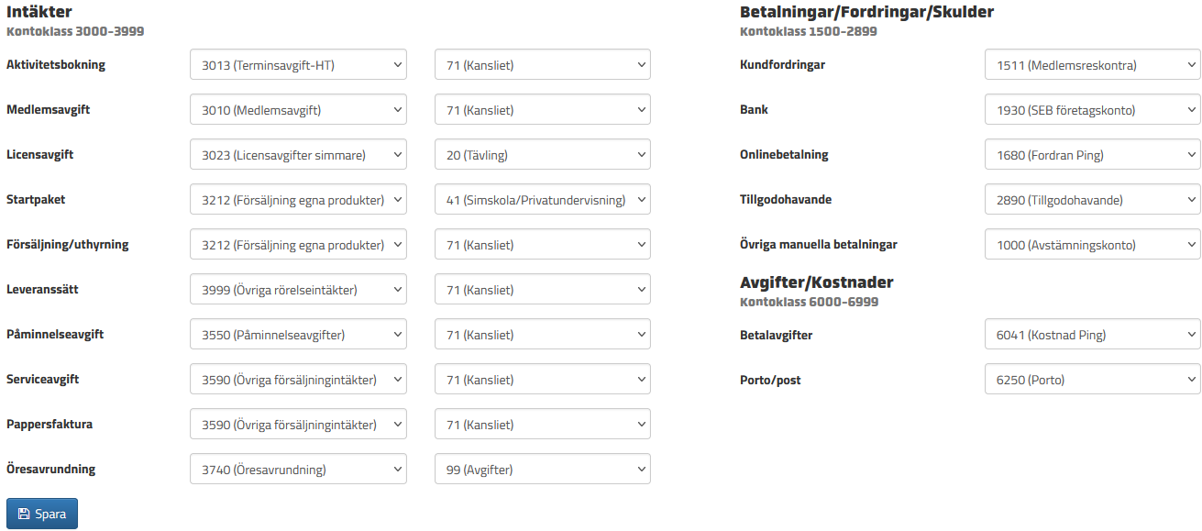1202x531 pixels.
Task: Open the Medlemsavgift account dropdown
Action: 298,110
